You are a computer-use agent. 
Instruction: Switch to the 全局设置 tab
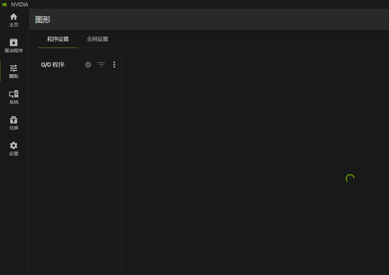(97, 39)
